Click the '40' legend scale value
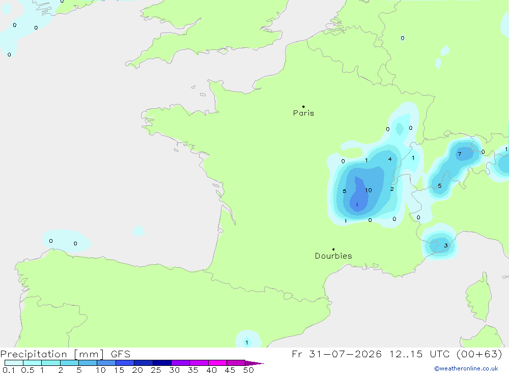 tap(211, 370)
